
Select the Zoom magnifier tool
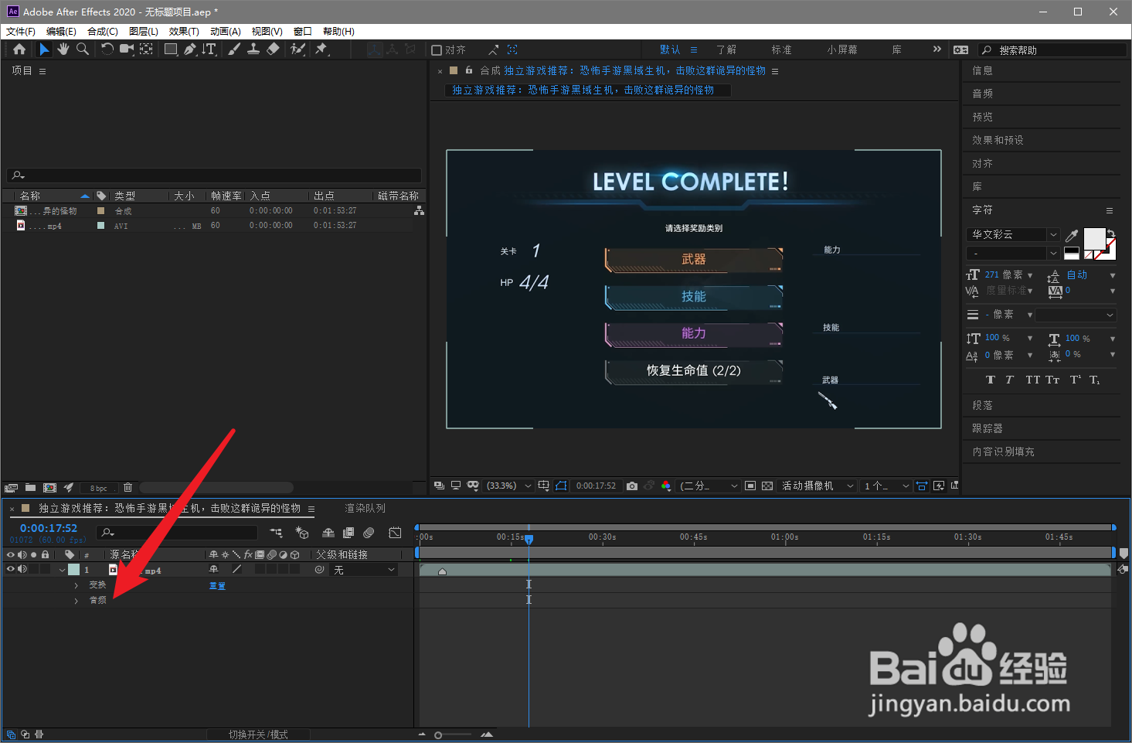[x=83, y=49]
